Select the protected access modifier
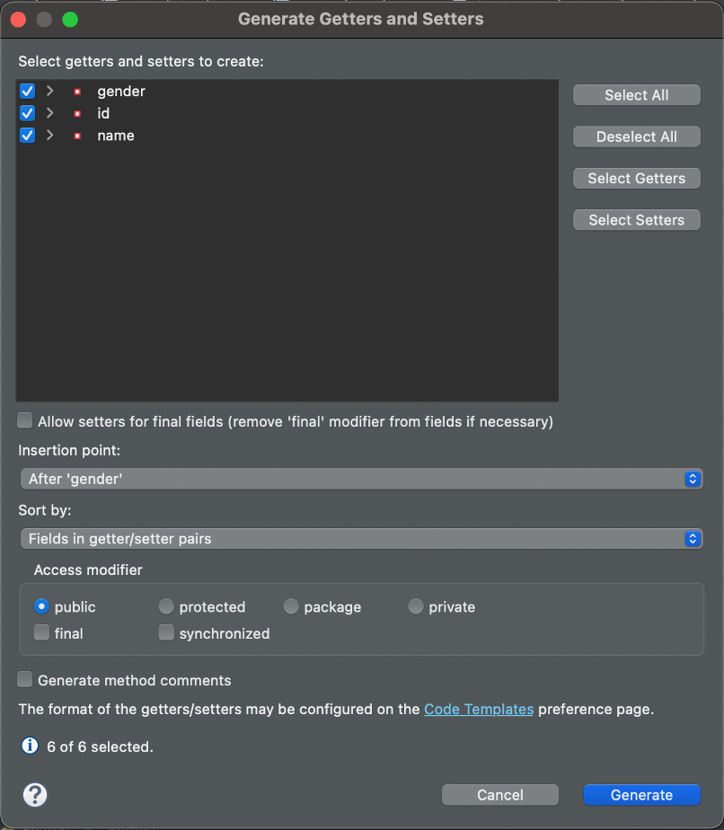This screenshot has height=830, width=724. pos(166,607)
